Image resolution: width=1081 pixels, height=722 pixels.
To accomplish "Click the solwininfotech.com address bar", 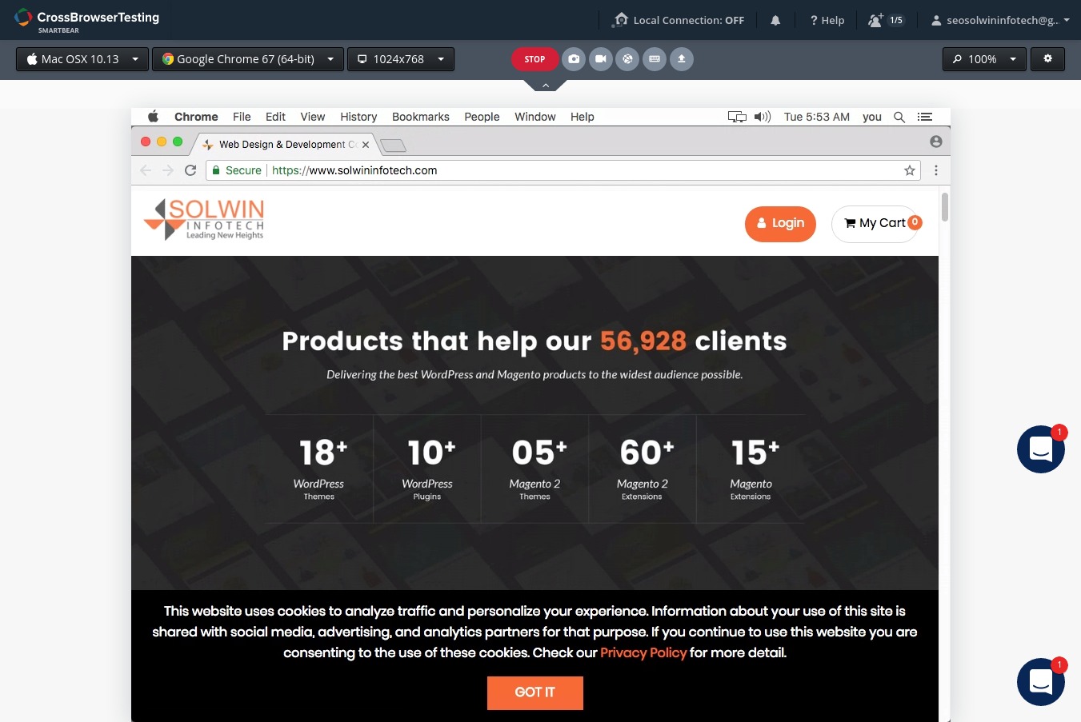I will click(x=563, y=170).
